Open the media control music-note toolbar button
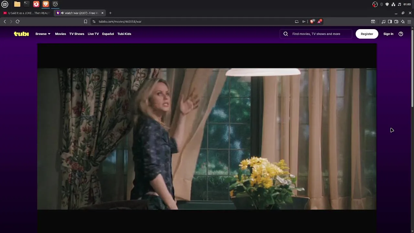The height and width of the screenshot is (233, 414). click(383, 21)
